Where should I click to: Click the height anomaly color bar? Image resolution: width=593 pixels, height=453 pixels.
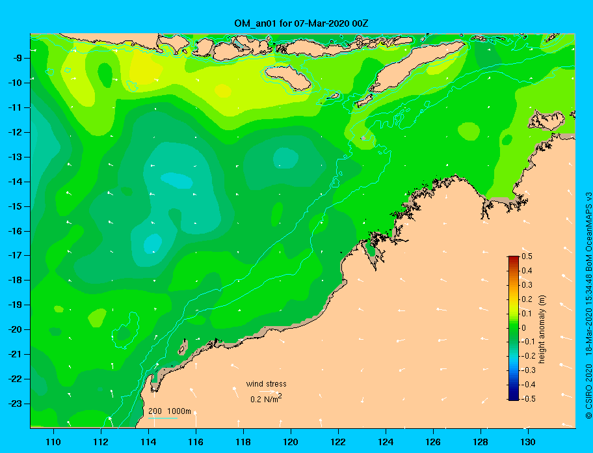click(514, 328)
